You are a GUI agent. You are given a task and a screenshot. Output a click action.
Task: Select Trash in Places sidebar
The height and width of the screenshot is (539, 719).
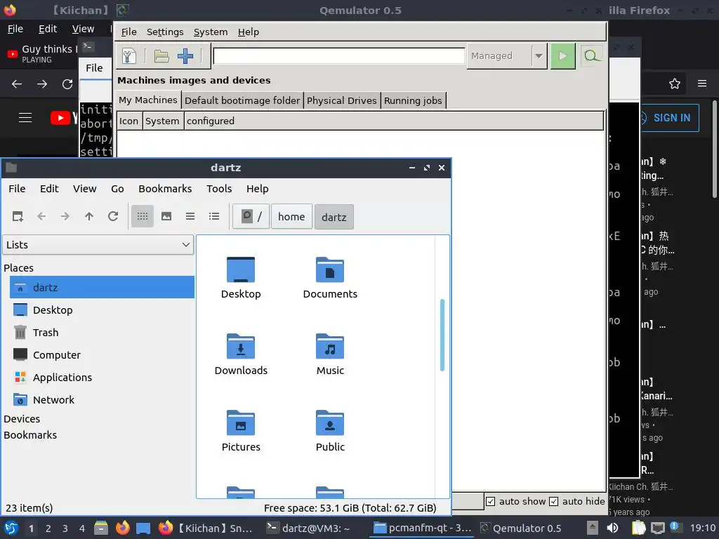[x=102, y=332]
